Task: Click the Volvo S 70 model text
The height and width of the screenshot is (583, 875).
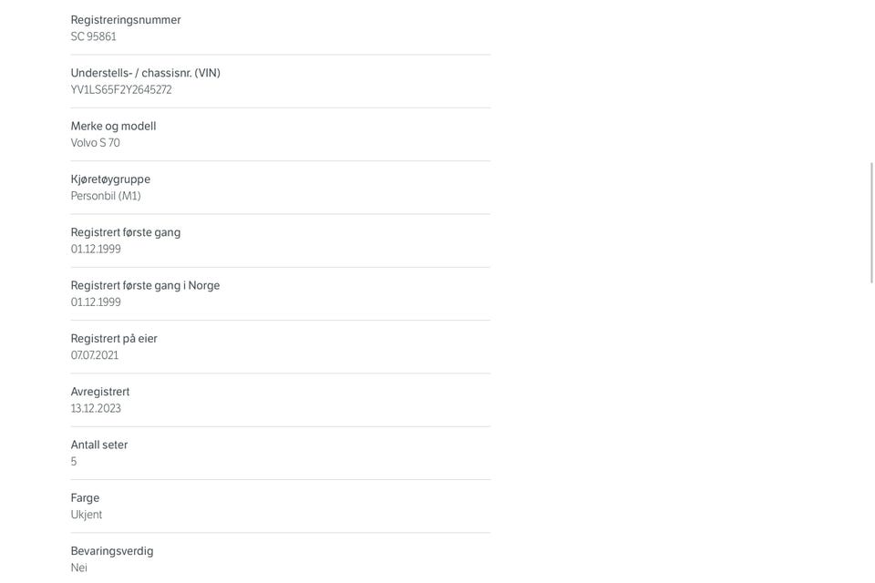Action: click(x=96, y=143)
